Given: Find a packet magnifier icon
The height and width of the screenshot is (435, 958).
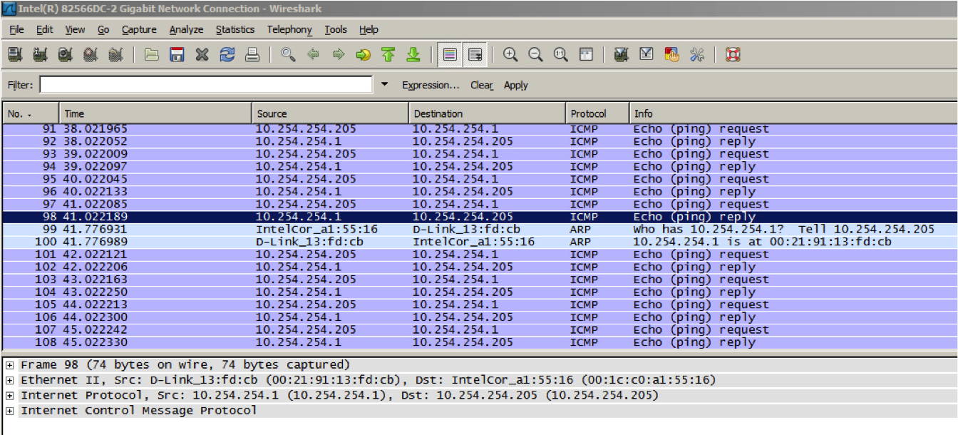Looking at the screenshot, I should click(288, 55).
